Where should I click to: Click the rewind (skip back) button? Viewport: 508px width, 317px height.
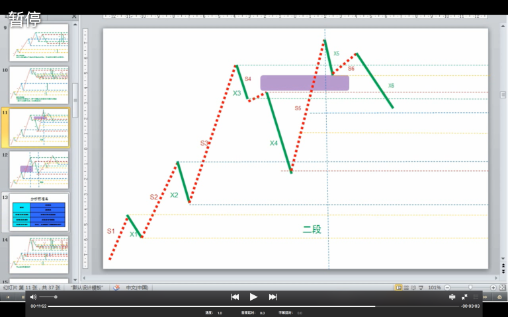click(235, 297)
